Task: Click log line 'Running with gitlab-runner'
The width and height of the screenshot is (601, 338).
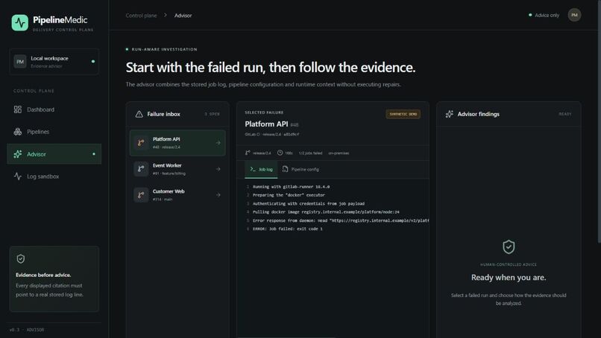Action: pyautogui.click(x=292, y=187)
